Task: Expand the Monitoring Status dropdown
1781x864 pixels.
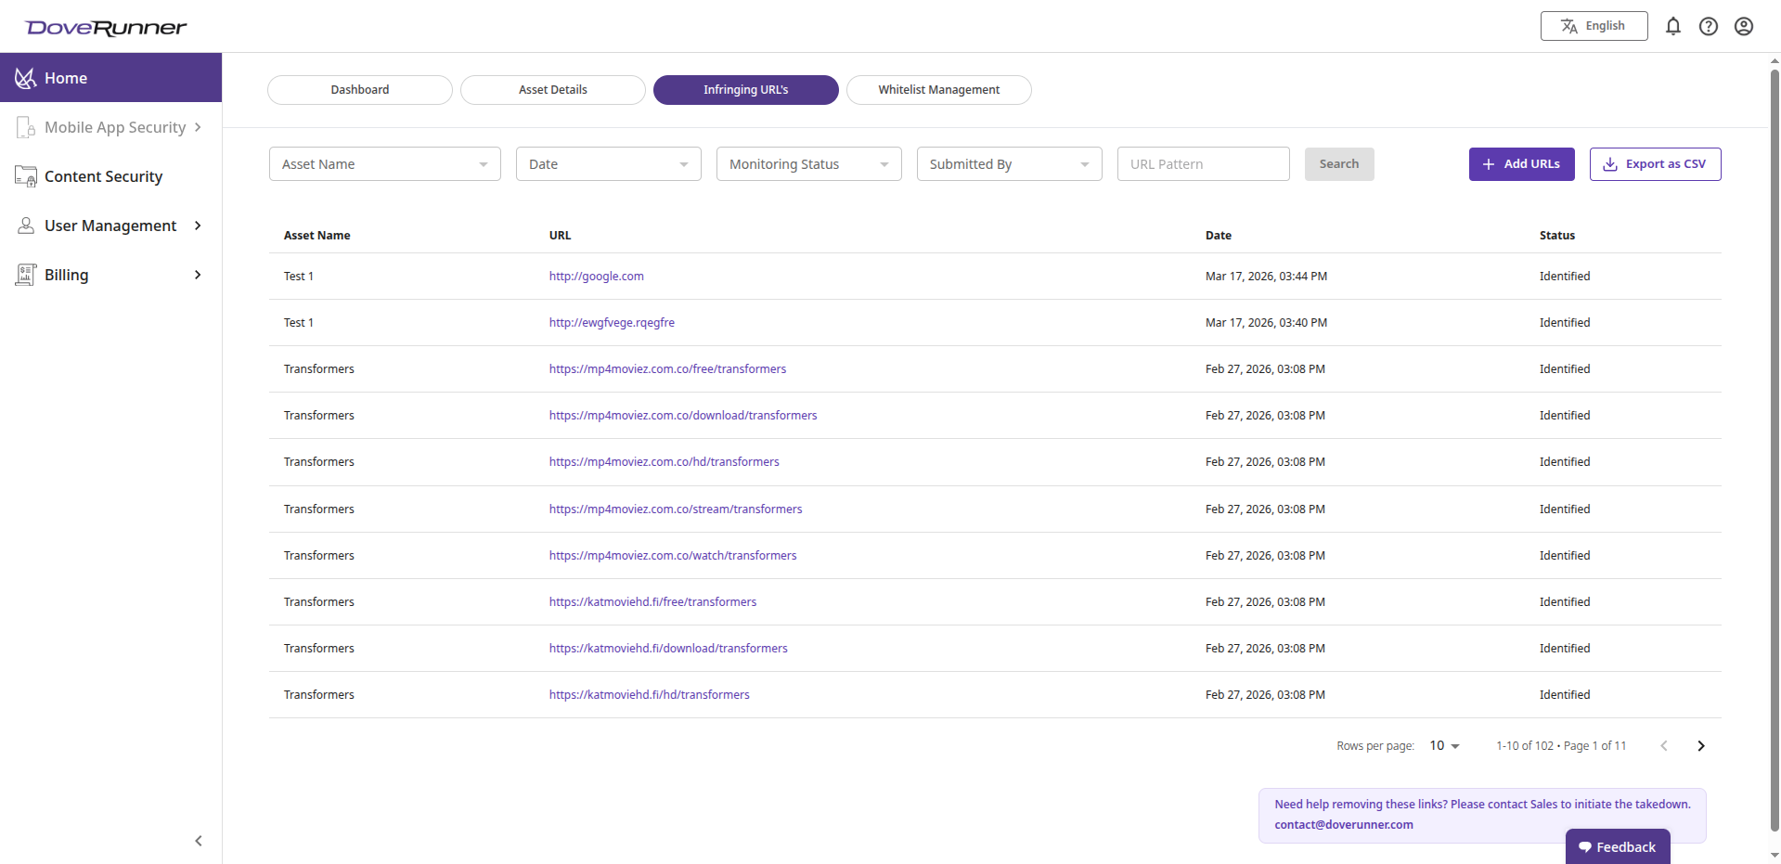Action: pos(808,163)
